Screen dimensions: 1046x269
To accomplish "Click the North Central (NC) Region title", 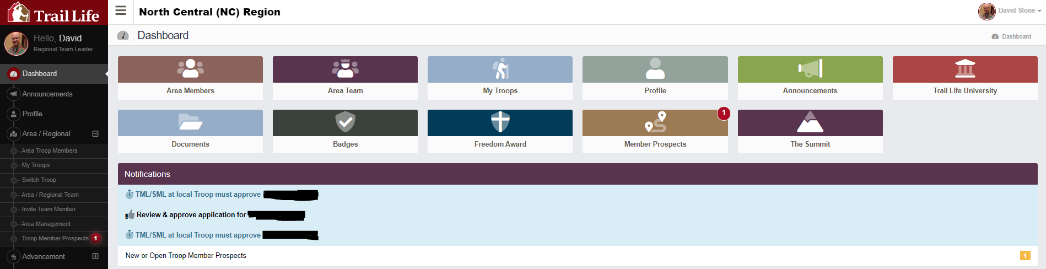I will coord(209,12).
